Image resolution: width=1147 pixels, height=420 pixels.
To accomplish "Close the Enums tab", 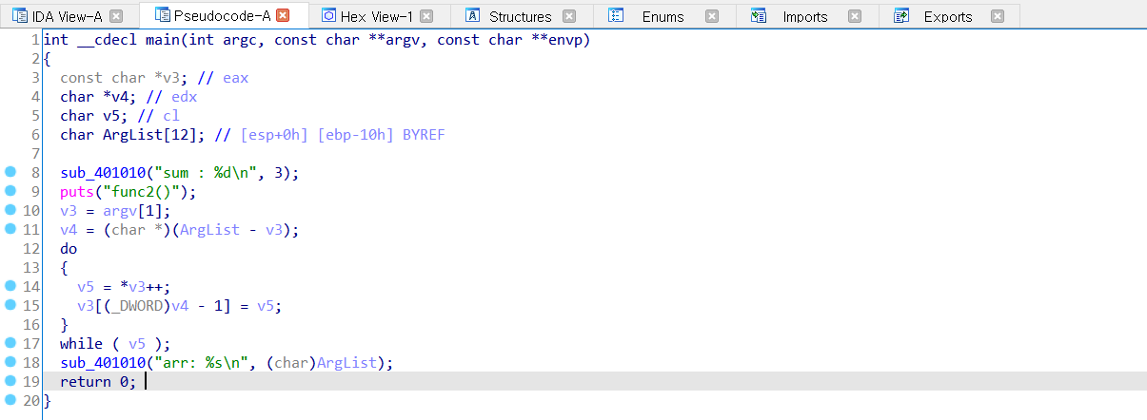I will click(x=712, y=16).
